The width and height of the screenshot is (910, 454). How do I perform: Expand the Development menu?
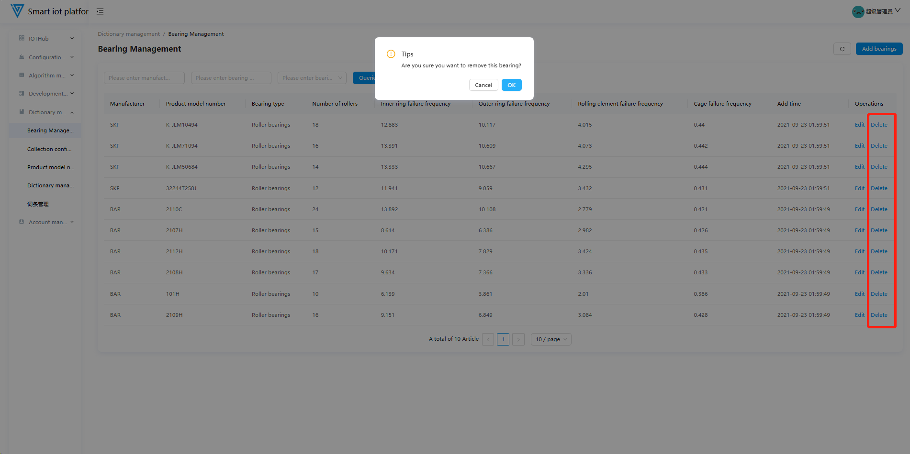72,94
